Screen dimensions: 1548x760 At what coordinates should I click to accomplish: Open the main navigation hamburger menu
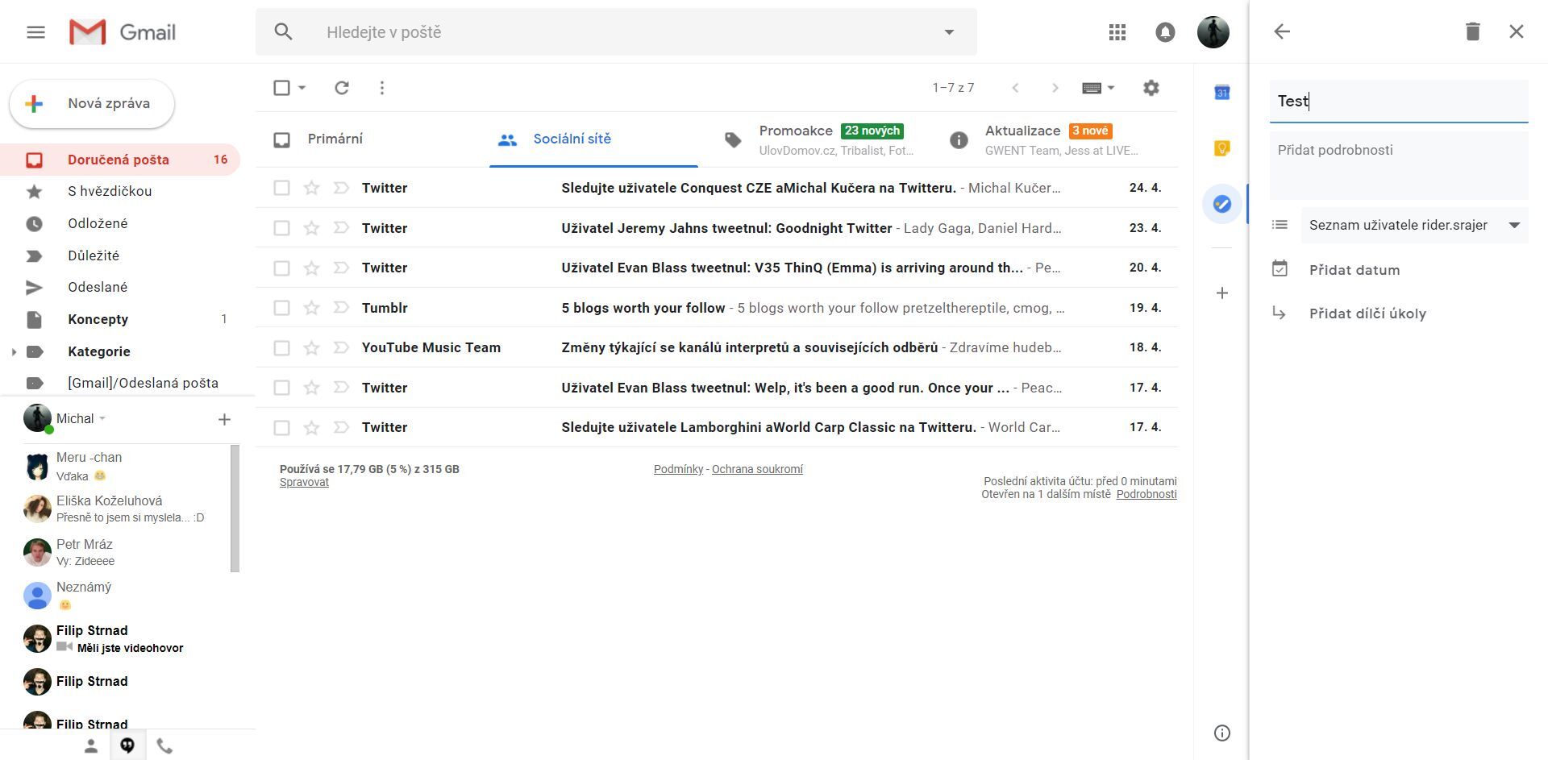pyautogui.click(x=36, y=31)
